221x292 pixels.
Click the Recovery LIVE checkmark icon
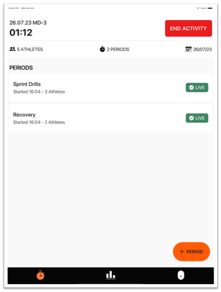point(192,118)
